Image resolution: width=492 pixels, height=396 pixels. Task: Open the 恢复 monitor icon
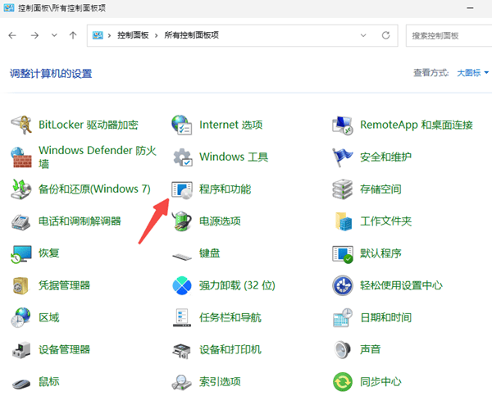tap(21, 254)
